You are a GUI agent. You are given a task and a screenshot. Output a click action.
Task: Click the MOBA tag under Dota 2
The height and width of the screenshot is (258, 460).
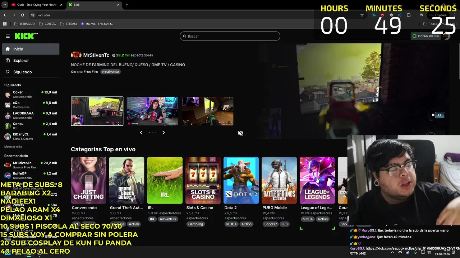tap(231, 224)
